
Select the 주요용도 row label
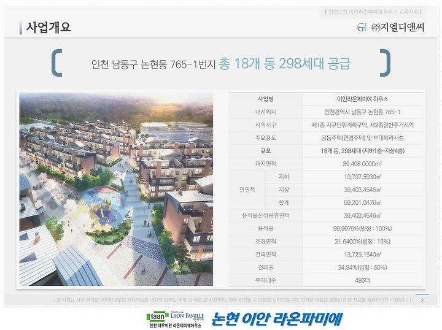266,138
